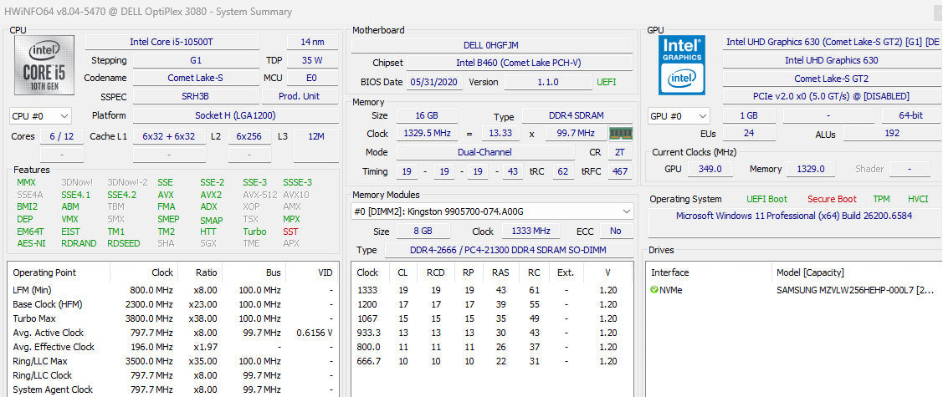Screen dimensions: 943x397
Task: Click the red SST feature flag
Action: (x=290, y=232)
